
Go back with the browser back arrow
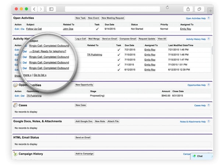[x=34, y=9]
